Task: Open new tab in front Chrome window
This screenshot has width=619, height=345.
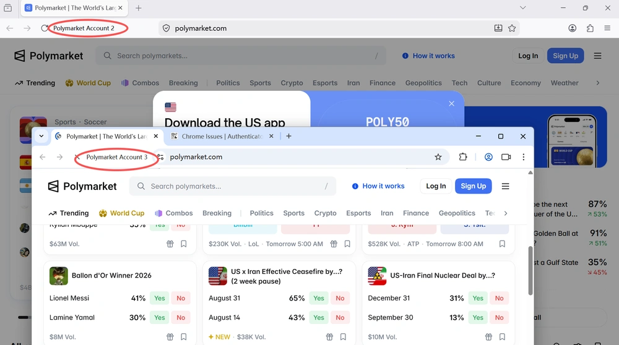Action: tap(289, 136)
